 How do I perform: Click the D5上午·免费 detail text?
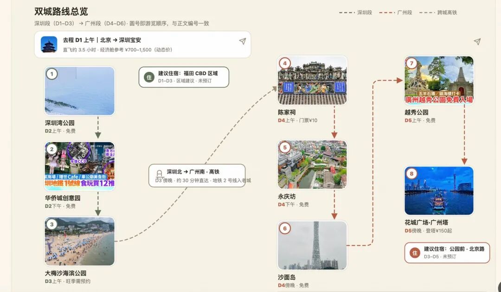(420, 121)
